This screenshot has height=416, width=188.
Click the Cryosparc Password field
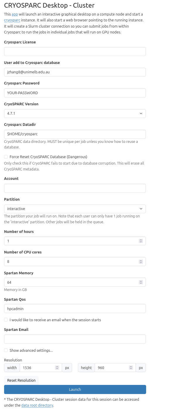click(75, 93)
